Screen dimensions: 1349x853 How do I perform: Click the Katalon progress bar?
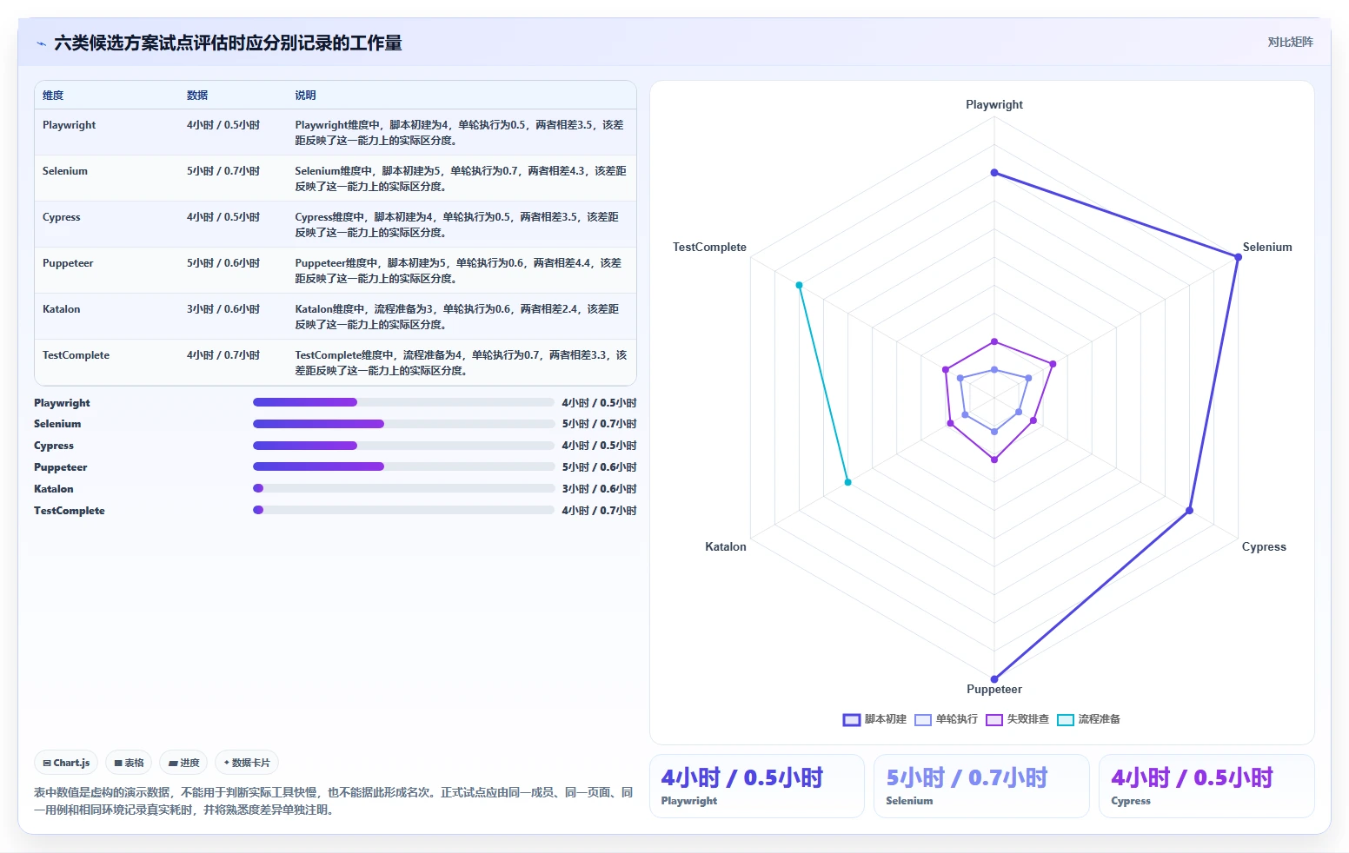(x=403, y=488)
